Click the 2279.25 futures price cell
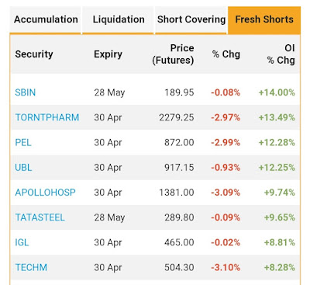 click(x=177, y=117)
